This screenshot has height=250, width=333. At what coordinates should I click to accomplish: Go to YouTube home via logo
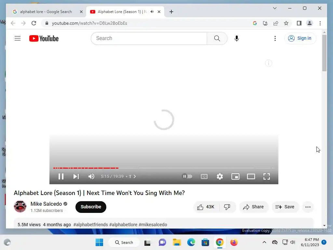pyautogui.click(x=44, y=38)
